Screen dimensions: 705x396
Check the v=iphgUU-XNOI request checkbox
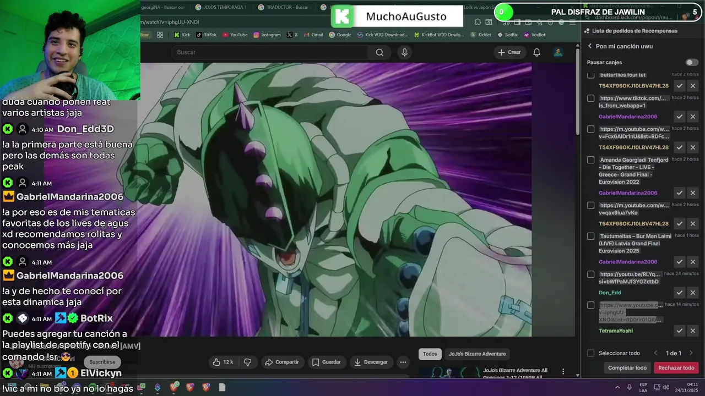(591, 305)
